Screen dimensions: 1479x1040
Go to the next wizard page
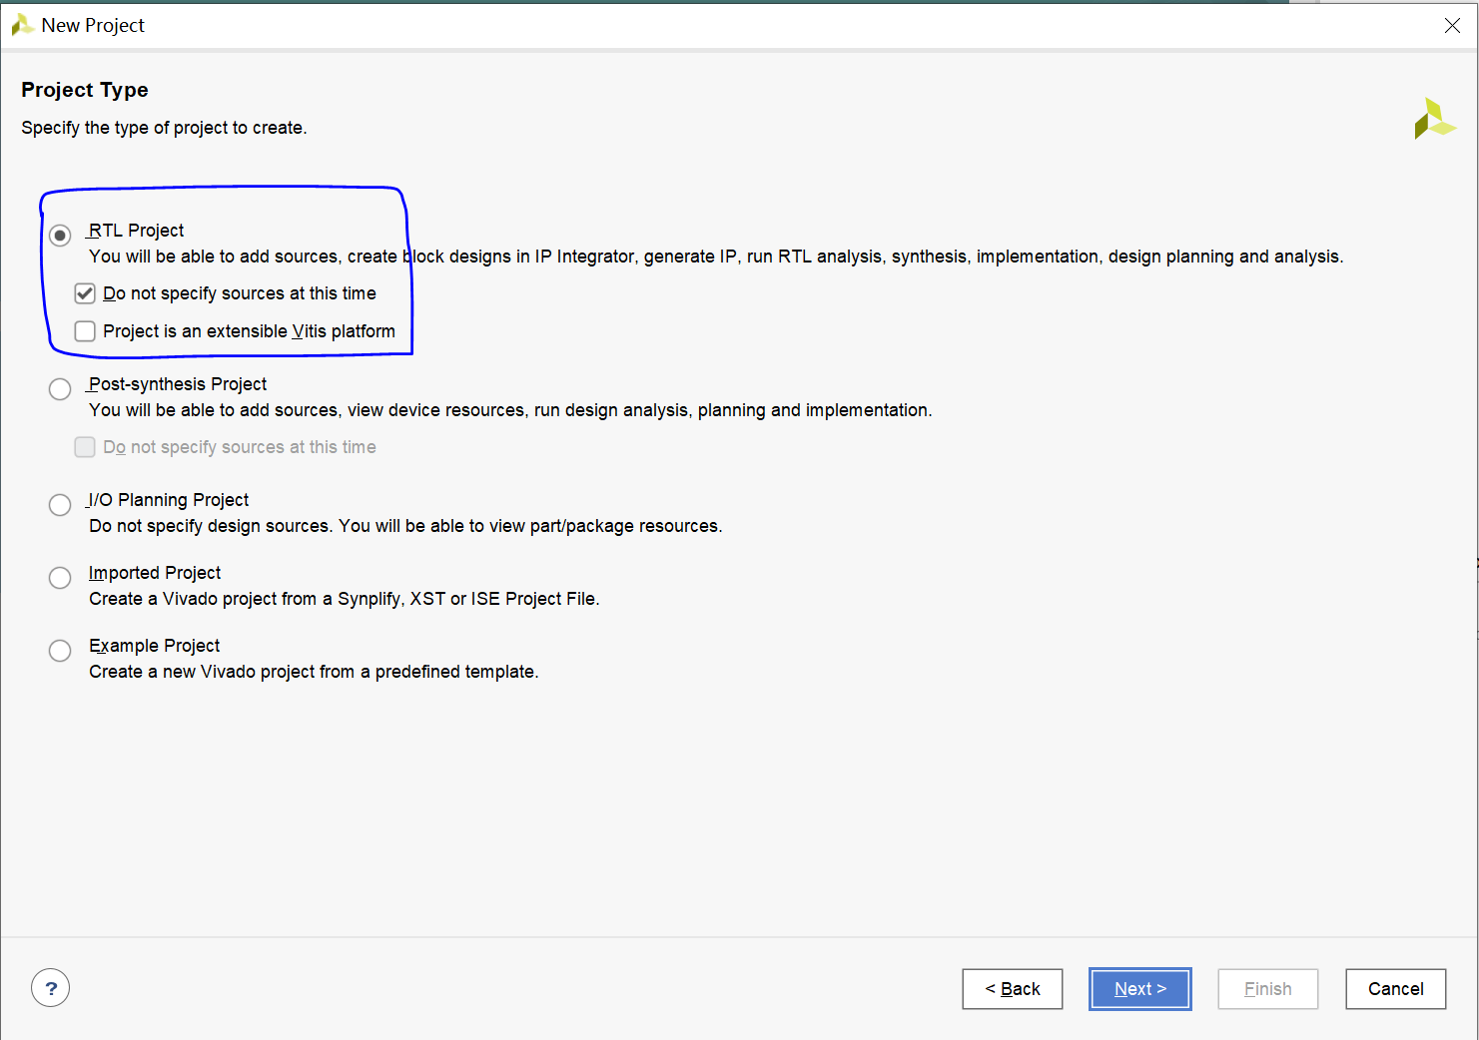click(1139, 989)
